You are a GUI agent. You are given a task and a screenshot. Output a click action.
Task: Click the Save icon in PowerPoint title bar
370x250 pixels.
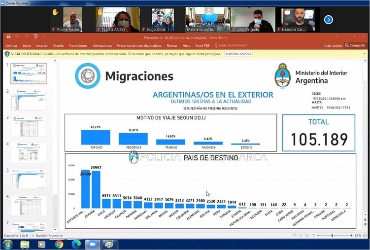[8, 36]
